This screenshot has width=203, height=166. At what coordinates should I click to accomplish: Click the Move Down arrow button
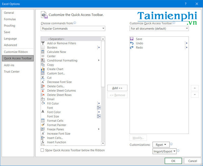(195, 94)
